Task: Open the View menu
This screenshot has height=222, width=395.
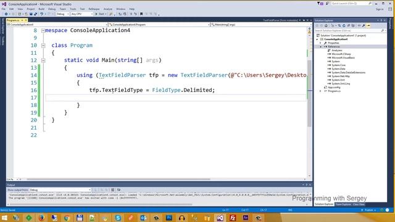Action: coord(20,9)
